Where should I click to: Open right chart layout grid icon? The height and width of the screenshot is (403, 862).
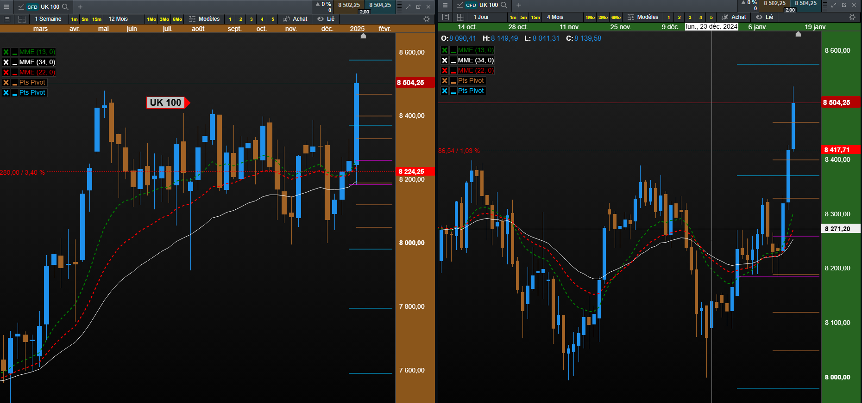point(460,17)
